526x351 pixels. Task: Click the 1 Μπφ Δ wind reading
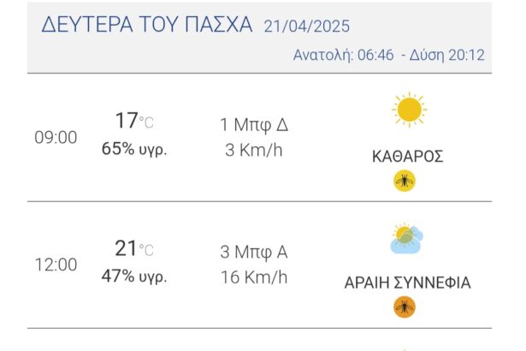[254, 125]
